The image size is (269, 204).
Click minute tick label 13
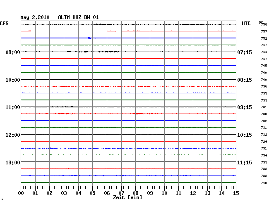(207, 193)
